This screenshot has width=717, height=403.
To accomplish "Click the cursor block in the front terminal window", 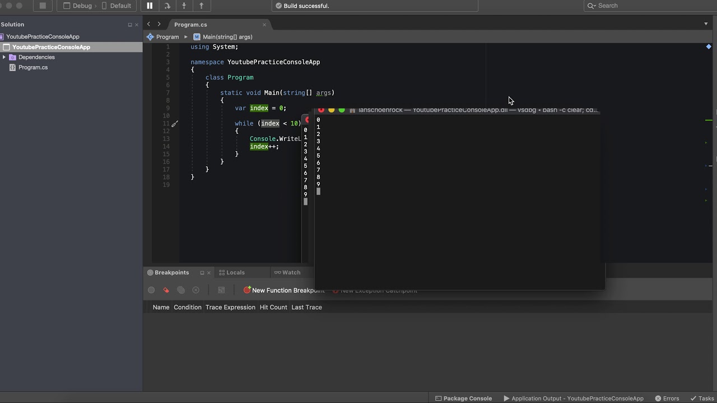I will [x=318, y=191].
